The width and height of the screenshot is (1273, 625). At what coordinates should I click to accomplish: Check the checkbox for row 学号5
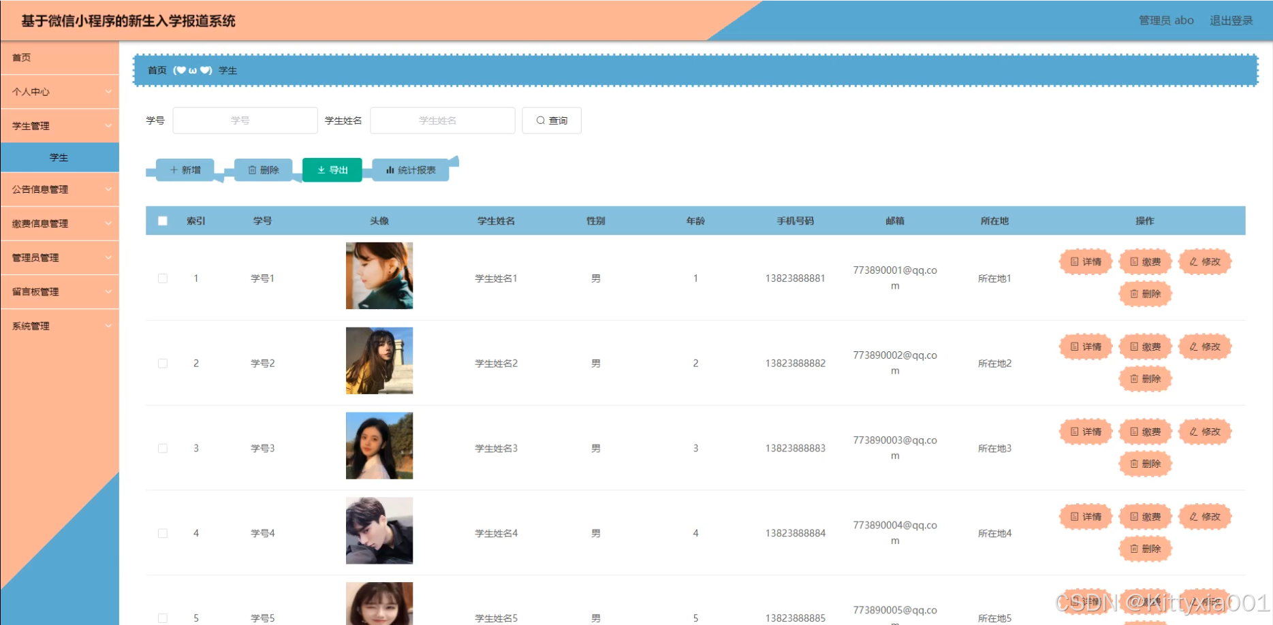163,618
